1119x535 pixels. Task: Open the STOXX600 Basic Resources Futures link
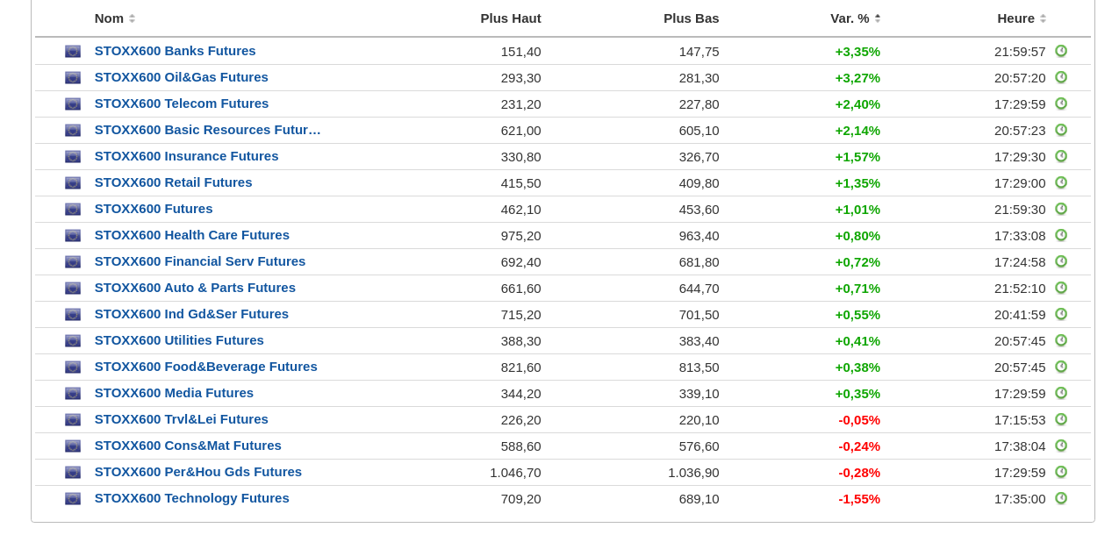pyautogui.click(x=207, y=130)
